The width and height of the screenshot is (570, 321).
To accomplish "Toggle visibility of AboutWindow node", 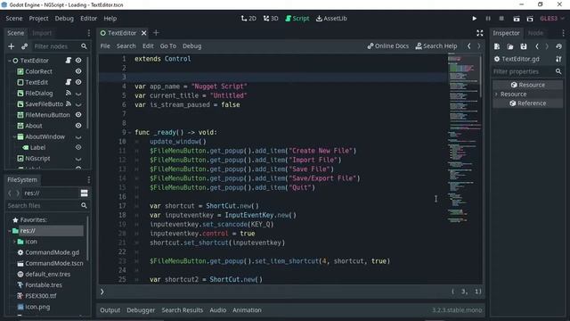I will (x=78, y=137).
